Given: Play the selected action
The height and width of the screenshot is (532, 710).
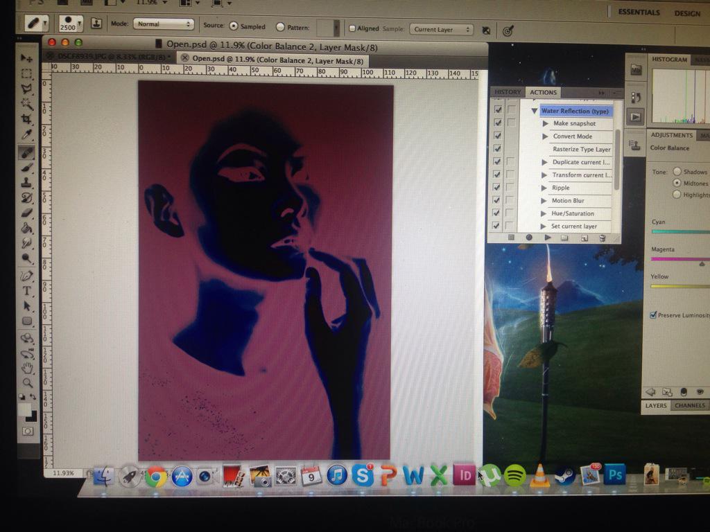Looking at the screenshot, I should (x=548, y=238).
